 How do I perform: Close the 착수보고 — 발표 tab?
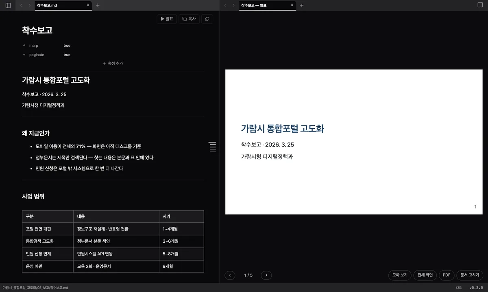(x=292, y=5)
